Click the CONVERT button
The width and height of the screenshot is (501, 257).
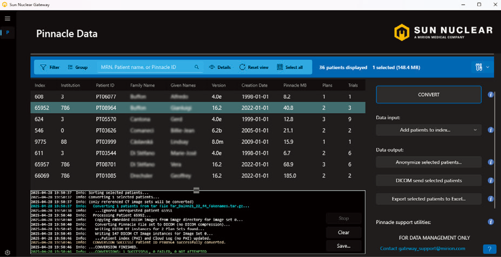click(x=429, y=95)
